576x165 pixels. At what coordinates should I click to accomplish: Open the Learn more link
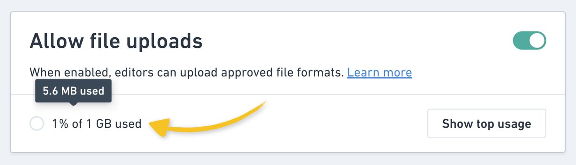[x=379, y=72]
